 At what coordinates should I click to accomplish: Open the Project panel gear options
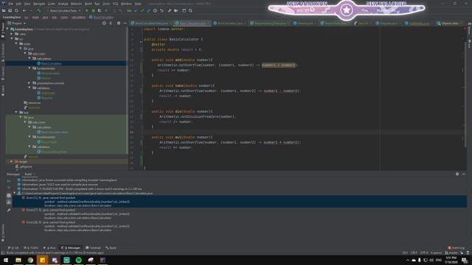pos(119,23)
